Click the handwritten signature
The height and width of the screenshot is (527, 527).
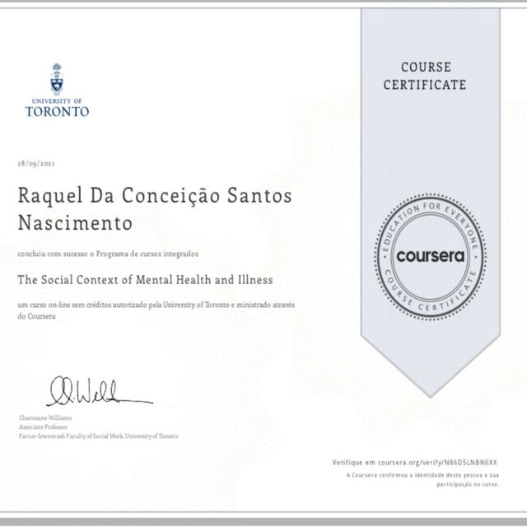coord(100,391)
